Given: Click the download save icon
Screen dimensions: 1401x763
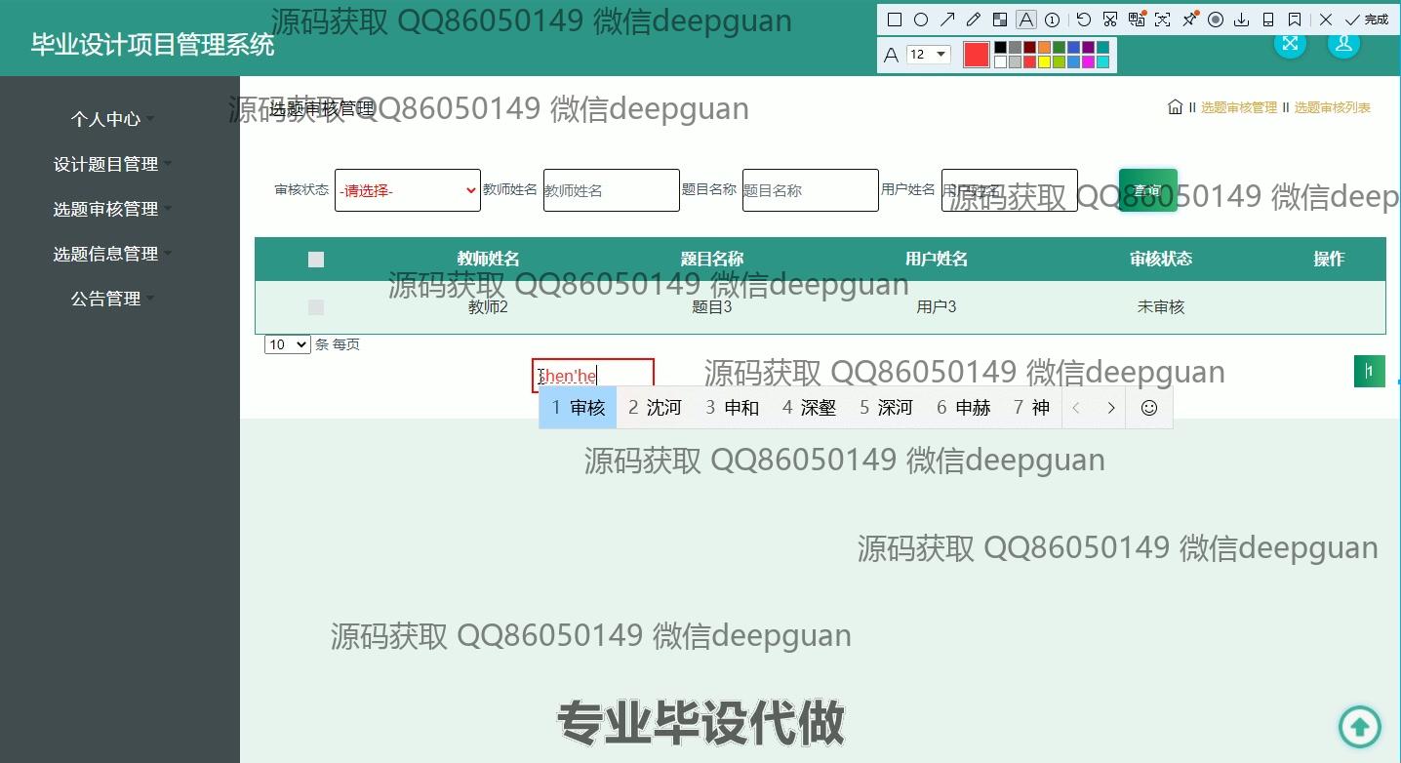Looking at the screenshot, I should (1242, 20).
